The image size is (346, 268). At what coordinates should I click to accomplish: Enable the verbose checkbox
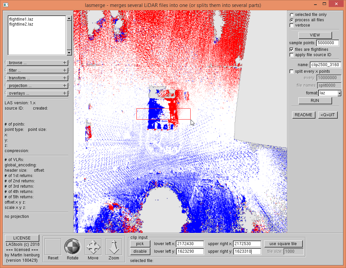[292, 25]
